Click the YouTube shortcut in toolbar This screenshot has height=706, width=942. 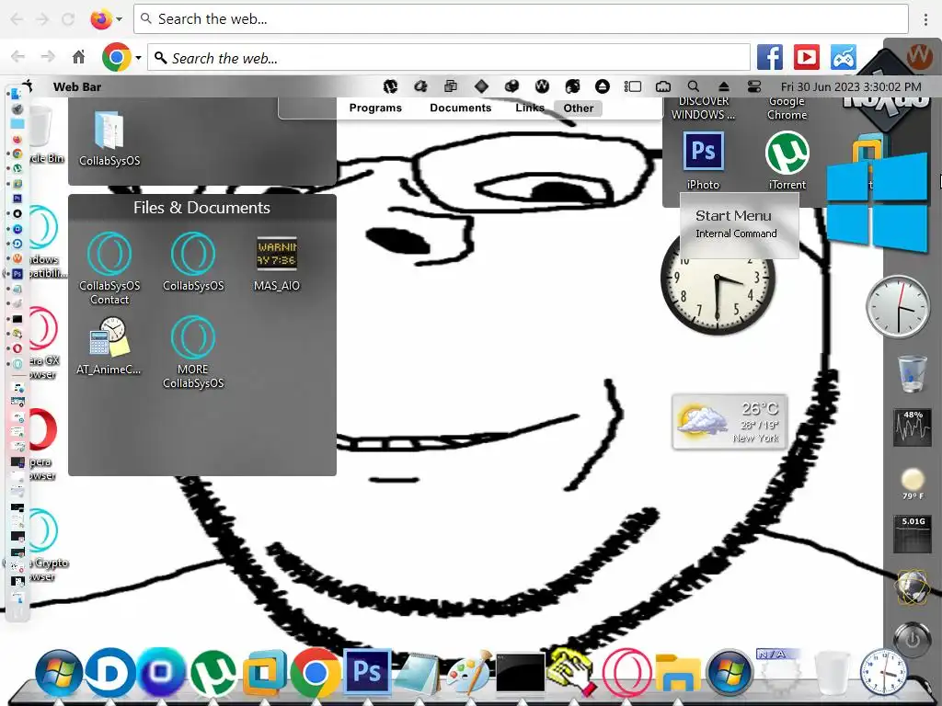pyautogui.click(x=806, y=58)
